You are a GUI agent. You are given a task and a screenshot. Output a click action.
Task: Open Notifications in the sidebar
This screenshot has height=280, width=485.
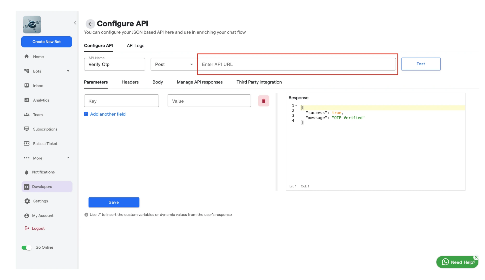click(43, 172)
